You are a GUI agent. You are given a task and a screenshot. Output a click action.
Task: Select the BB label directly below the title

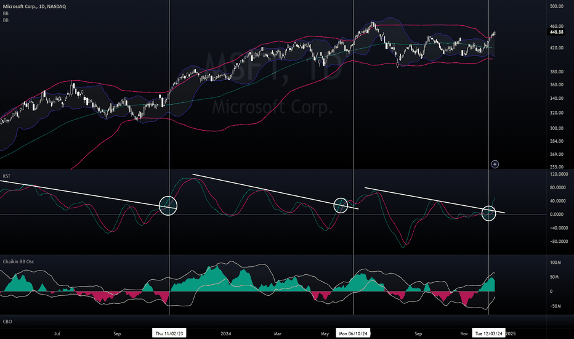(6, 13)
